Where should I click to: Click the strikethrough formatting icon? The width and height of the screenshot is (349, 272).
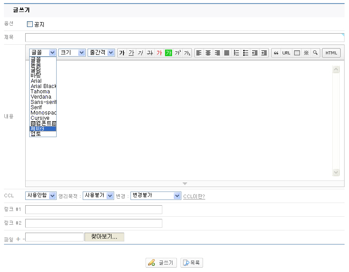tap(150, 53)
